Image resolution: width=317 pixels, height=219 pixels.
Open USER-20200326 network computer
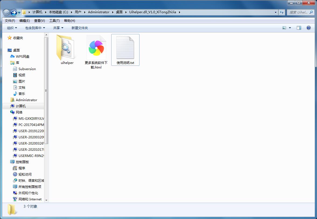31,143
